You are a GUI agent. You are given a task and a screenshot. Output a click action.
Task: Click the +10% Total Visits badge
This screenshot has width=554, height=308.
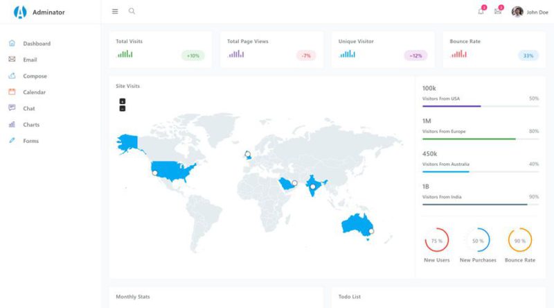(x=193, y=55)
